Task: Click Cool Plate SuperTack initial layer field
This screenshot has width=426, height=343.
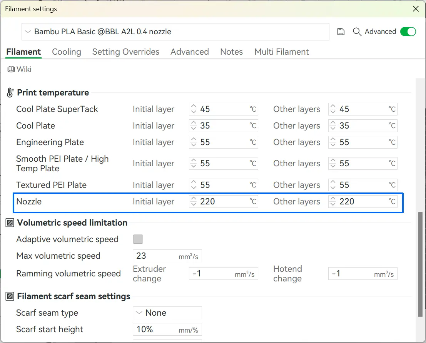Action: [x=223, y=109]
